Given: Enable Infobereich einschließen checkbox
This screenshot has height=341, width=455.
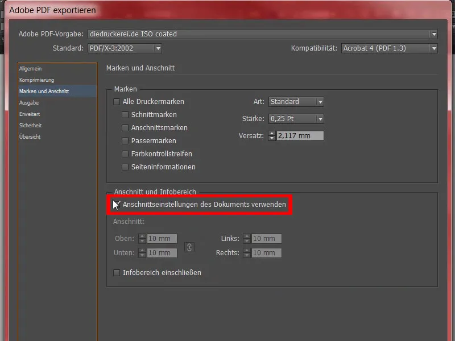Looking at the screenshot, I should pos(117,273).
